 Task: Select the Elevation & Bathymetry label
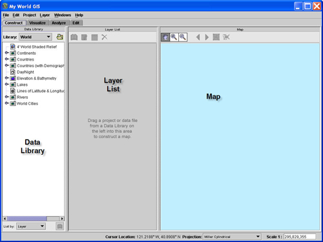pyautogui.click(x=37, y=78)
